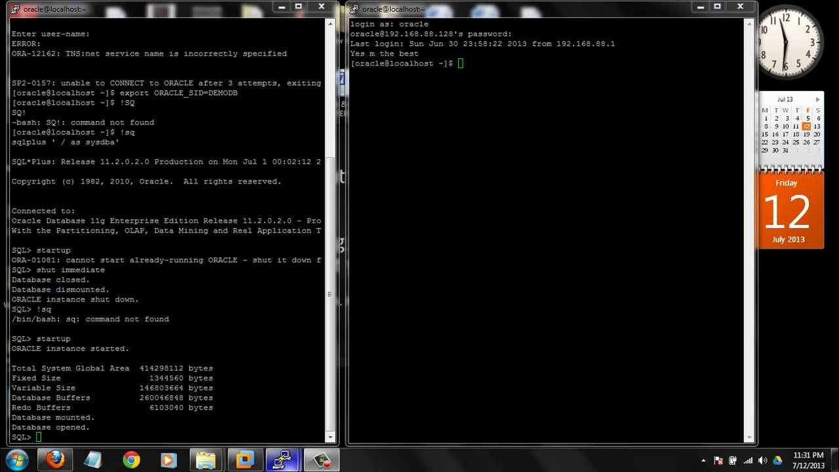
Task: Select highlighted day 12 in mini calendar
Action: [806, 127]
